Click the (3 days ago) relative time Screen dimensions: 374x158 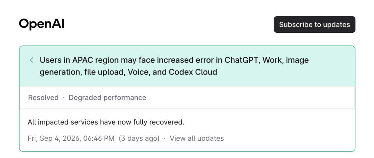click(x=139, y=138)
